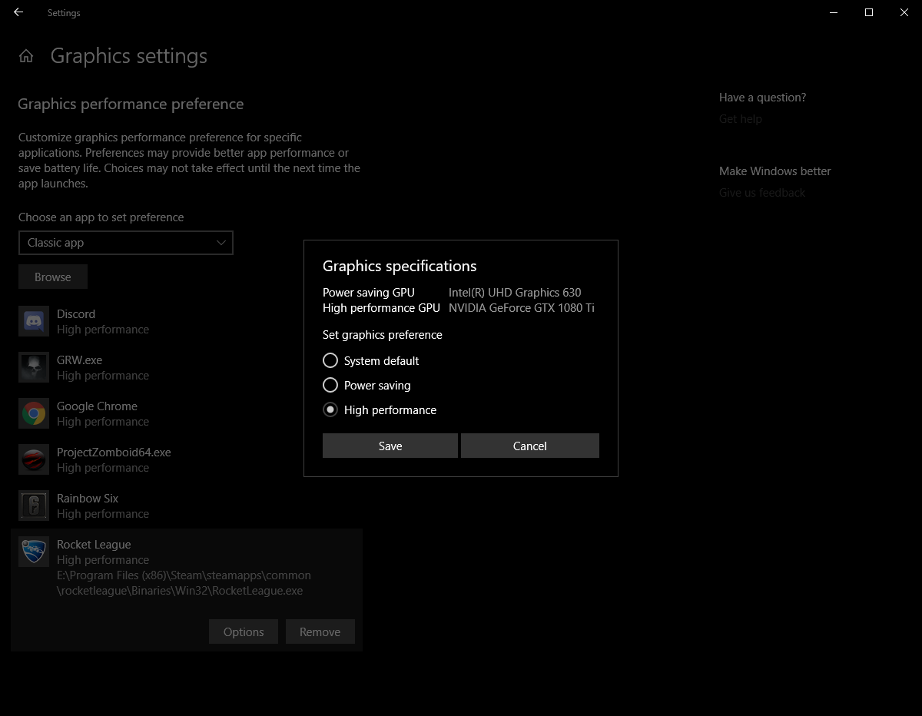The height and width of the screenshot is (716, 922).
Task: Open the Get help link
Action: [x=740, y=119]
